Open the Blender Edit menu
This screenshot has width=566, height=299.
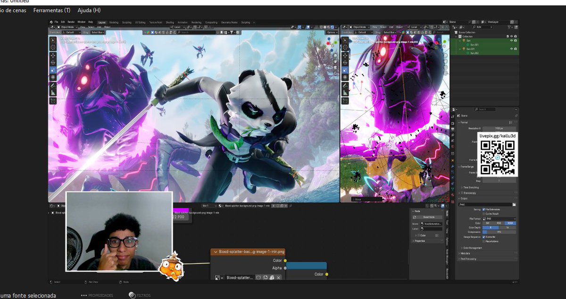[x=63, y=22]
